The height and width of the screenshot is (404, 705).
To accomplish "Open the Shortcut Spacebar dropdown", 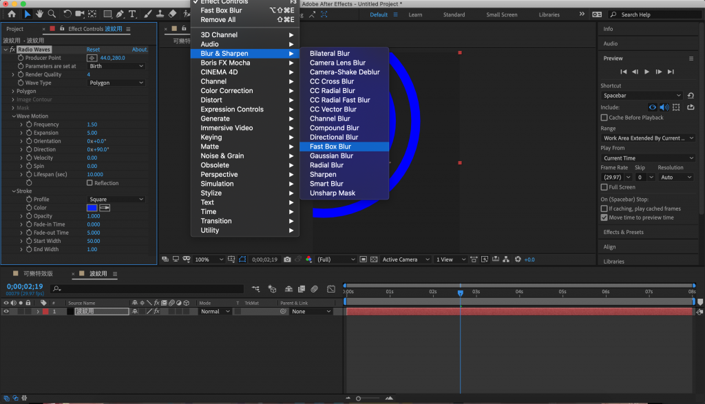I will (x=642, y=95).
